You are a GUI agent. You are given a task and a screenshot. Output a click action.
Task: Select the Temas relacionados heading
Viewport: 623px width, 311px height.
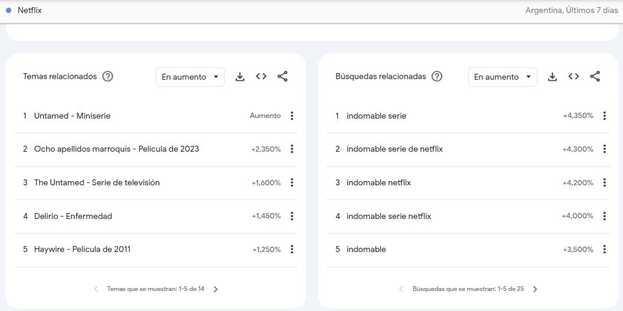60,76
